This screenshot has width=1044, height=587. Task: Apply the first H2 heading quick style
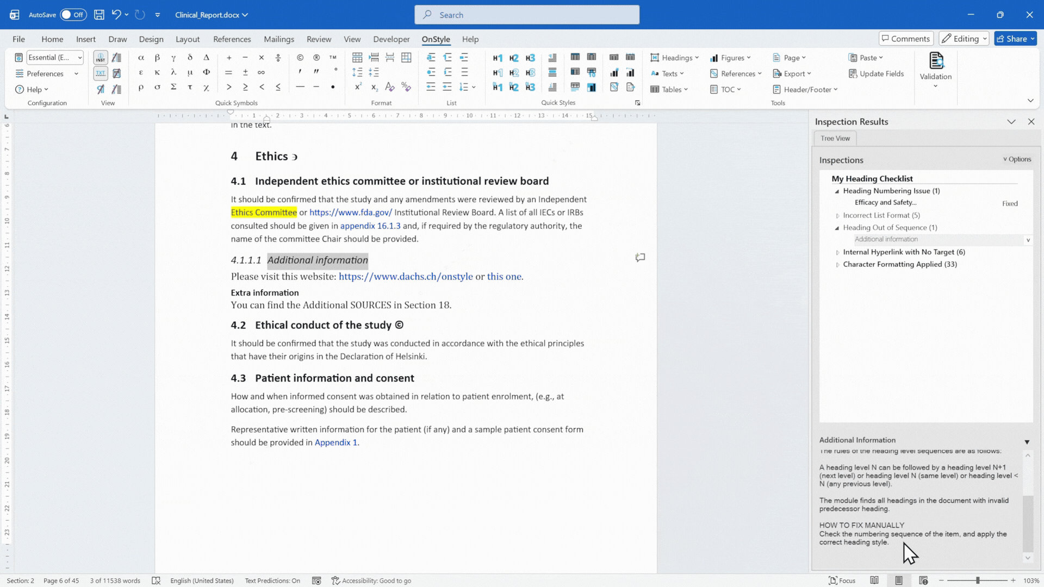click(x=514, y=58)
